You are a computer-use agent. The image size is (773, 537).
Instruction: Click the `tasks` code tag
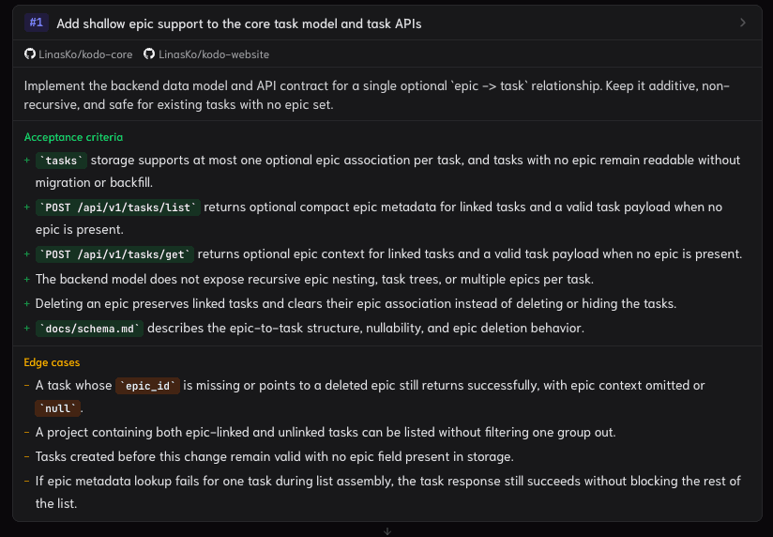[61, 161]
